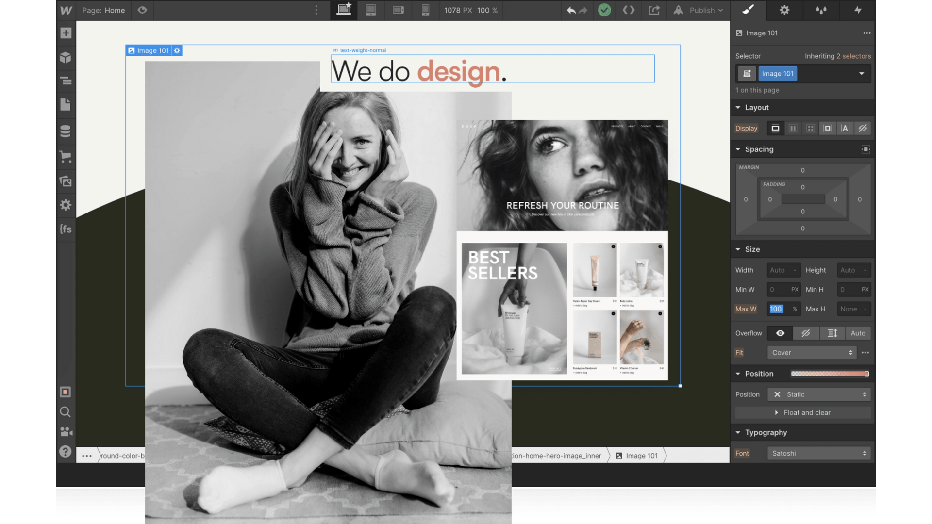Open the Assets panel
Viewport: 932px width, 524px height.
coord(66,181)
